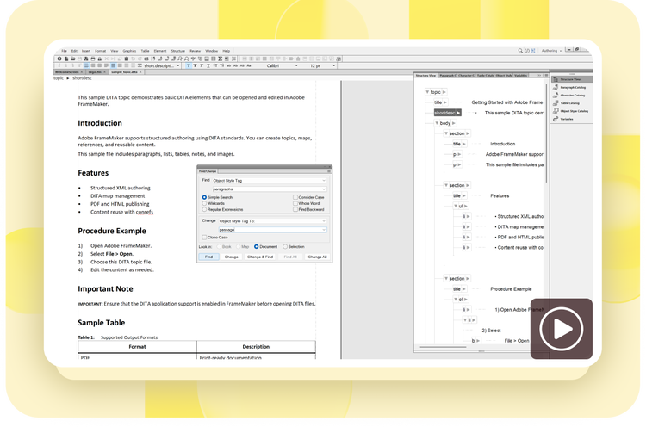The image size is (646, 427).
Task: Click the underline T formatting icon
Action: (x=208, y=66)
